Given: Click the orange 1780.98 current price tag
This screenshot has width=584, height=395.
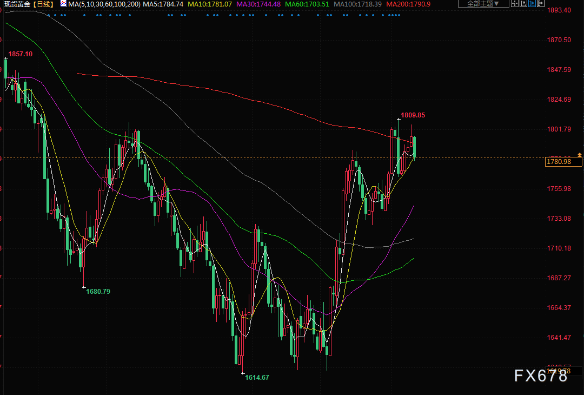Looking at the screenshot, I should (563, 161).
